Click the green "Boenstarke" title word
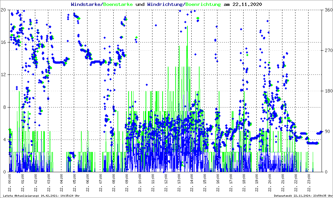This screenshot has height=198, width=333. click(x=119, y=5)
